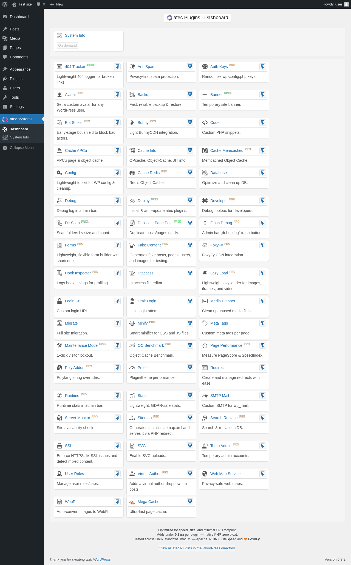351x565 pixels.
Task: Click the WebP install arrow icon
Action: 117,502
